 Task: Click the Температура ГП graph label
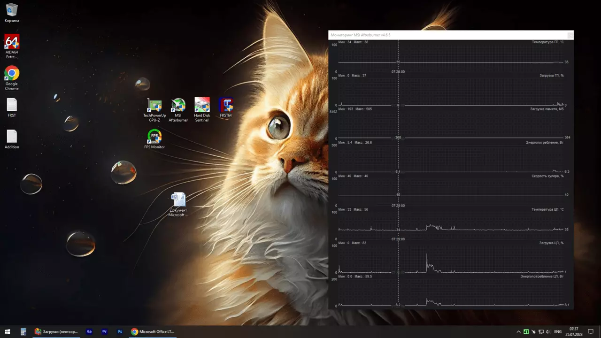[547, 42]
